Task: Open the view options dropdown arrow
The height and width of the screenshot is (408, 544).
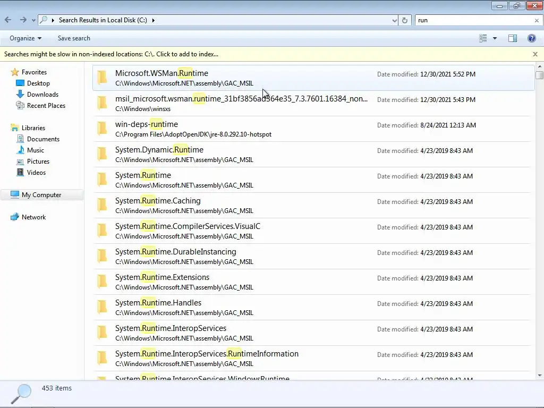Action: [495, 38]
